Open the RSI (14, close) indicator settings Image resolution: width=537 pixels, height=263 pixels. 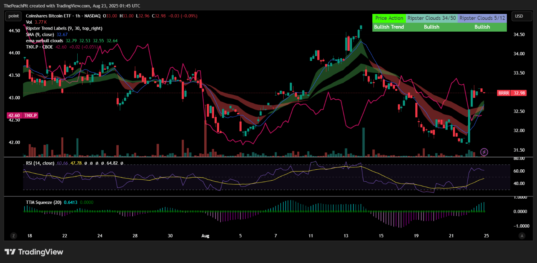[39, 164]
